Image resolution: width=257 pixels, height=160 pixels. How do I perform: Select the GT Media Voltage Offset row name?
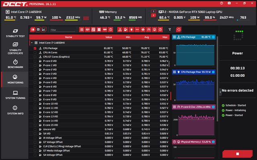click(x=56, y=151)
